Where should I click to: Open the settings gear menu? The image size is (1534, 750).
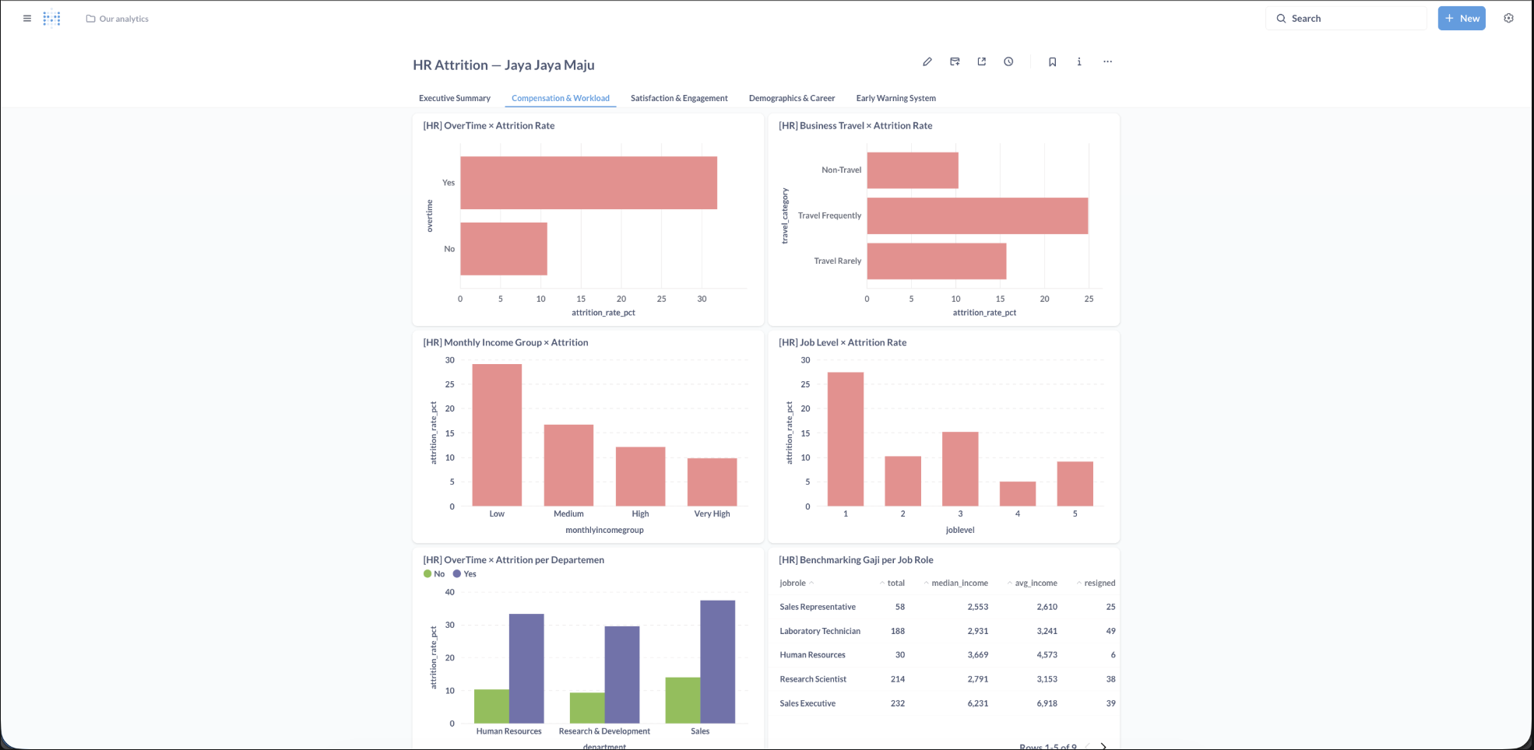(1508, 19)
